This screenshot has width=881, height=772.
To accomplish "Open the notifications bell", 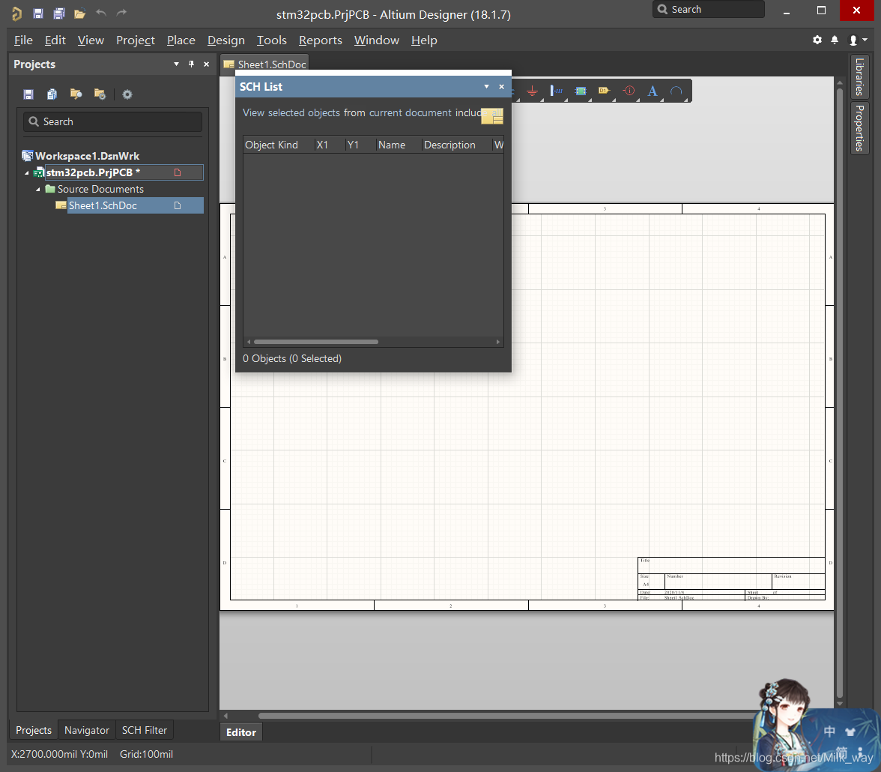I will (835, 40).
